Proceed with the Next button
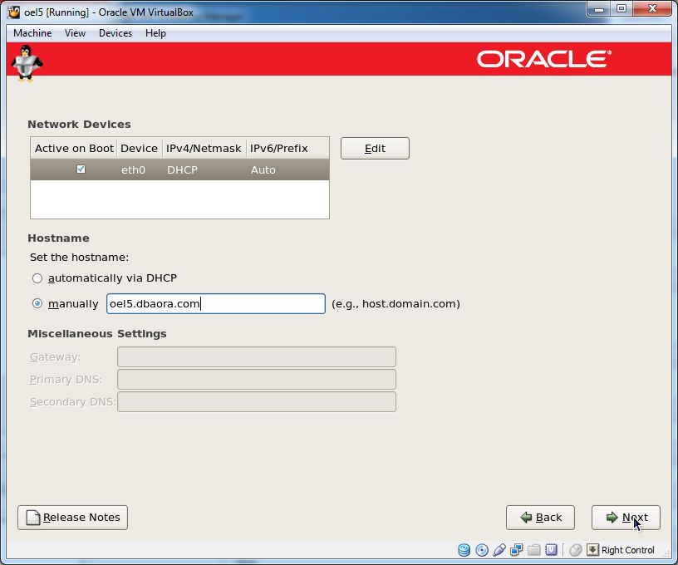Viewport: 678px width, 565px height. (626, 518)
